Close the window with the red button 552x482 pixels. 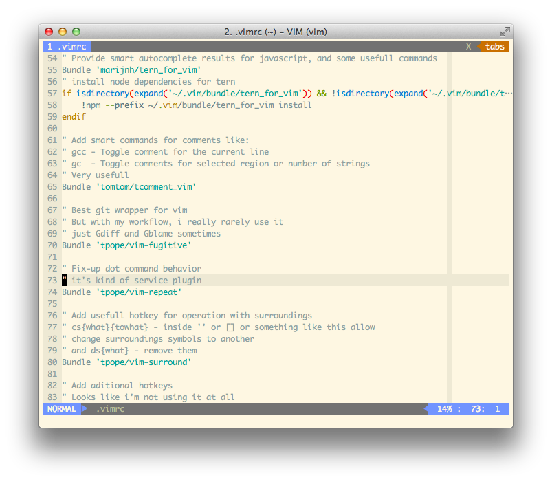pyautogui.click(x=49, y=32)
